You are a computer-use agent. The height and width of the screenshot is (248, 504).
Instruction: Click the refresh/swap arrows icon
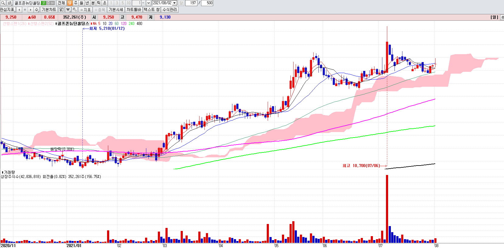[x=9, y=3]
